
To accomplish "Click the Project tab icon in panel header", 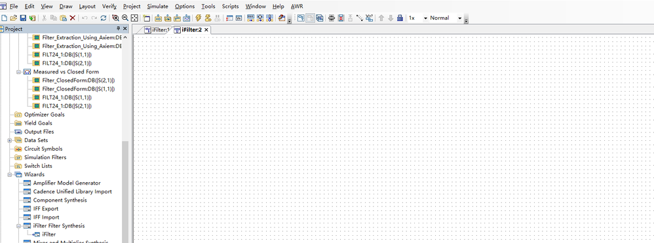I will pyautogui.click(x=1, y=29).
